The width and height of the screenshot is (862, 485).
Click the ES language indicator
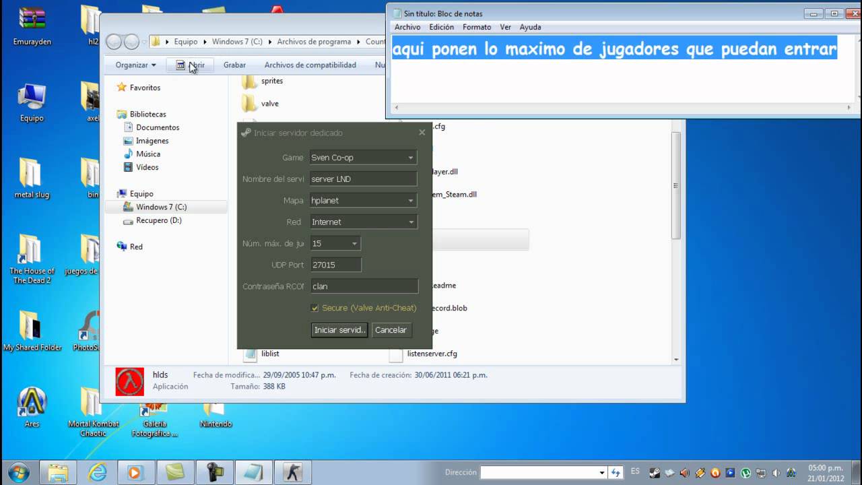point(636,472)
